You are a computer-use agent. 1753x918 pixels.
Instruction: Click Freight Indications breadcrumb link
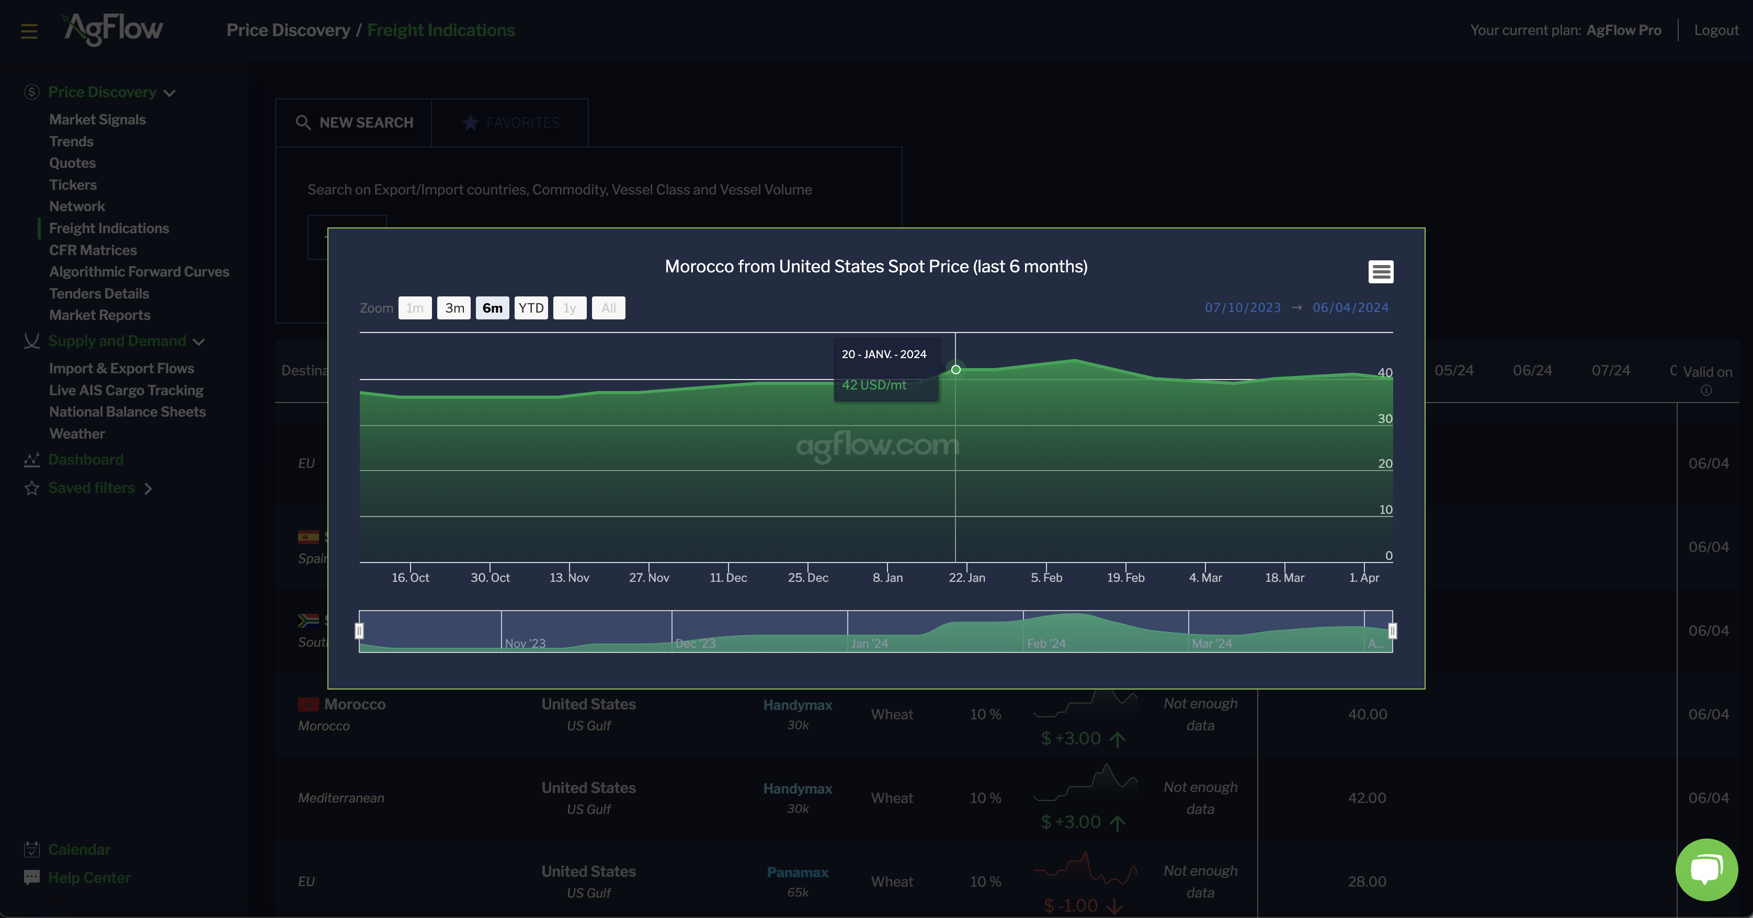click(x=441, y=31)
